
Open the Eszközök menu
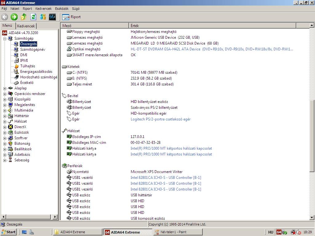coord(62,9)
